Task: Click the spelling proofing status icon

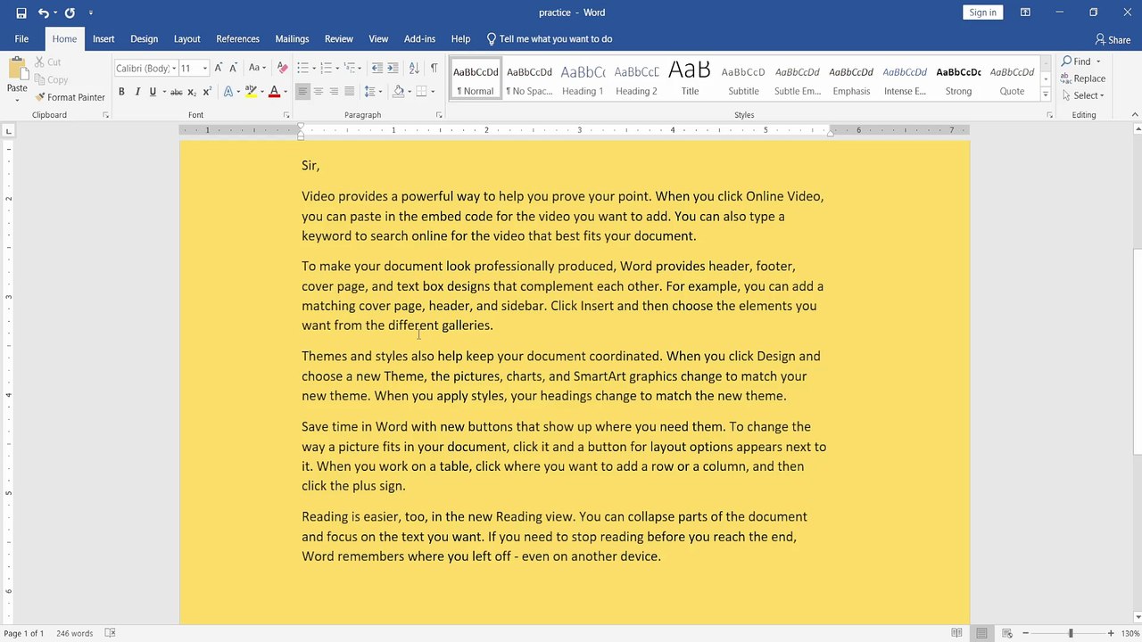Action: 110,633
